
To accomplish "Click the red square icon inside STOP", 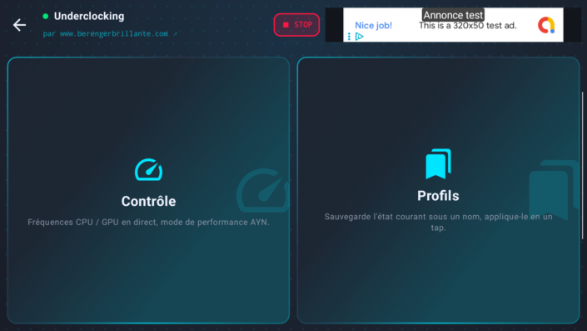I will tap(286, 25).
